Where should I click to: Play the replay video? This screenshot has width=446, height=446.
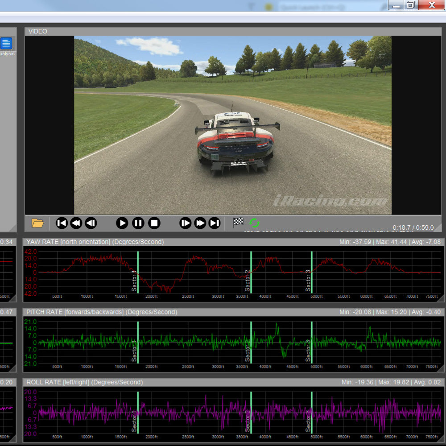tap(122, 223)
